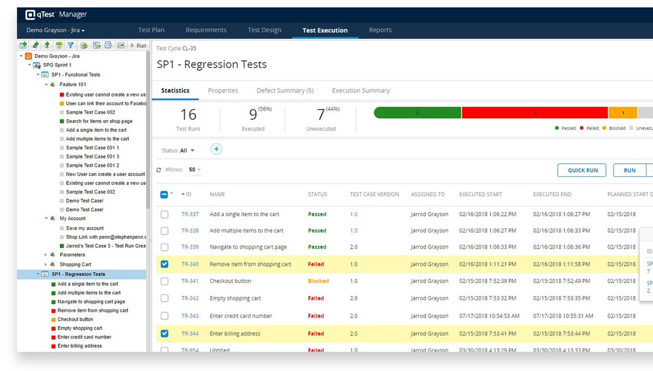Image resolution: width=653 pixels, height=371 pixels.
Task: Open the TR-341 test run link
Action: pyautogui.click(x=190, y=281)
